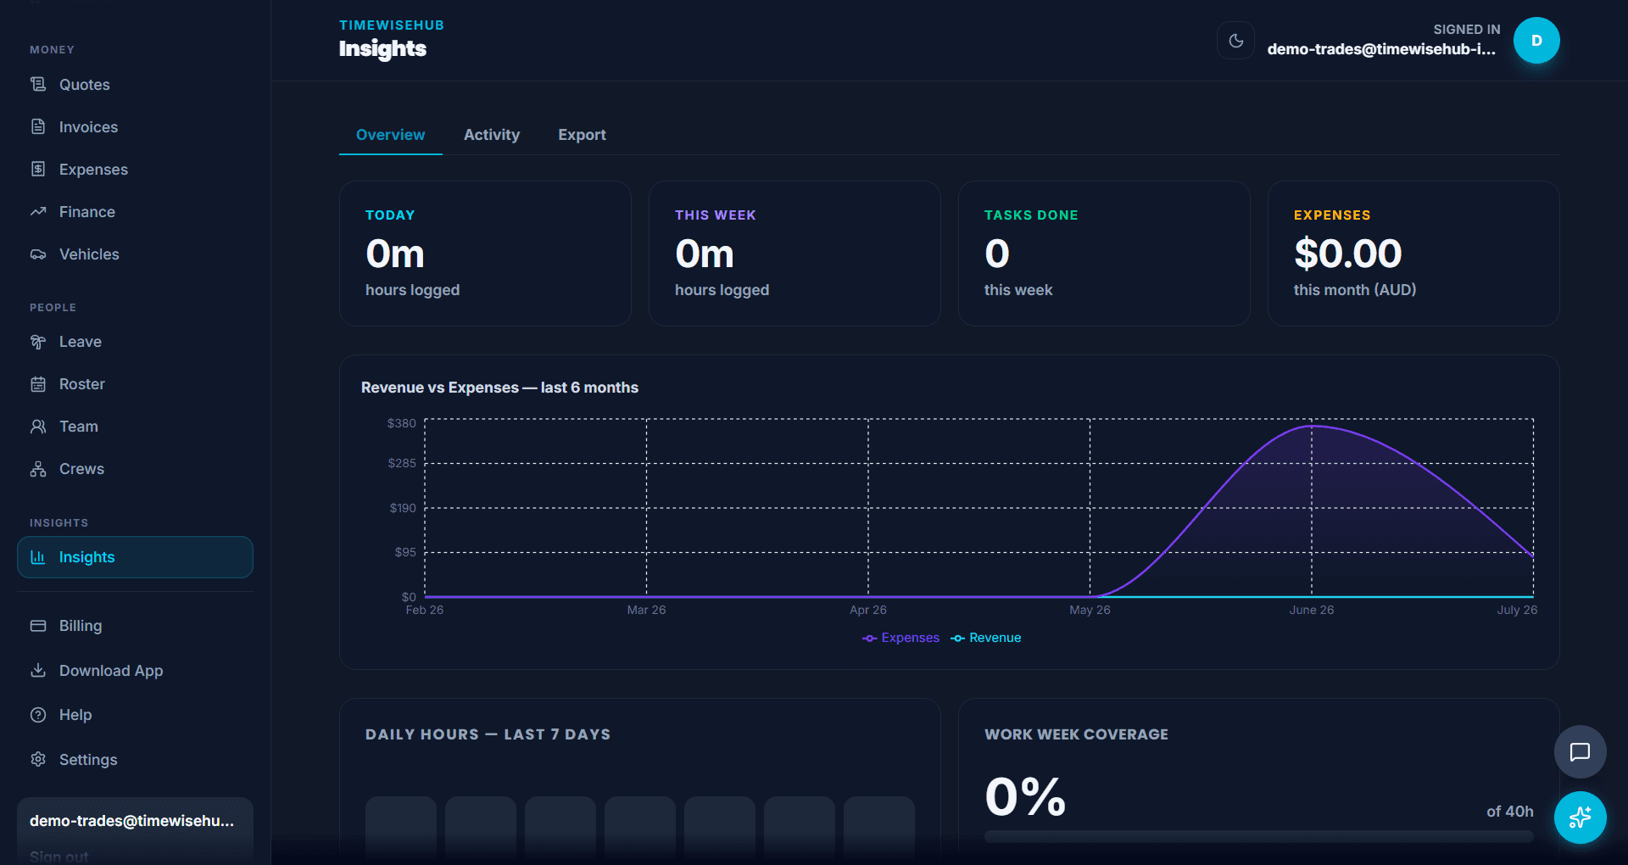Open the Expenses menu item
The height and width of the screenshot is (865, 1628).
coord(135,169)
